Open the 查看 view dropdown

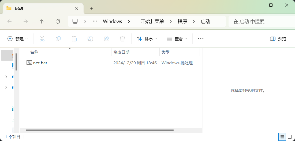tap(177, 39)
